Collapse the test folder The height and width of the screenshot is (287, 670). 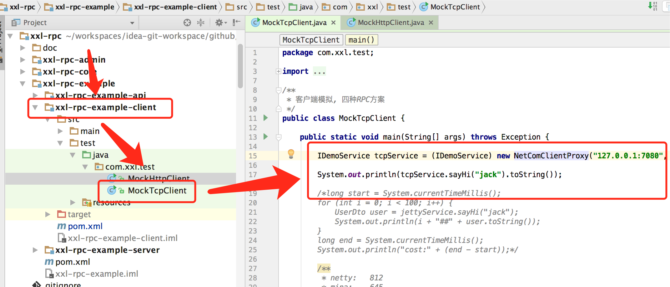coord(60,143)
